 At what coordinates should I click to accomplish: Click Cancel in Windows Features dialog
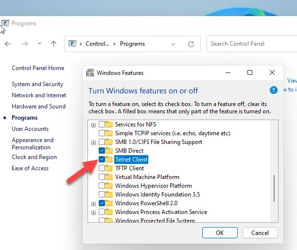tap(260, 233)
